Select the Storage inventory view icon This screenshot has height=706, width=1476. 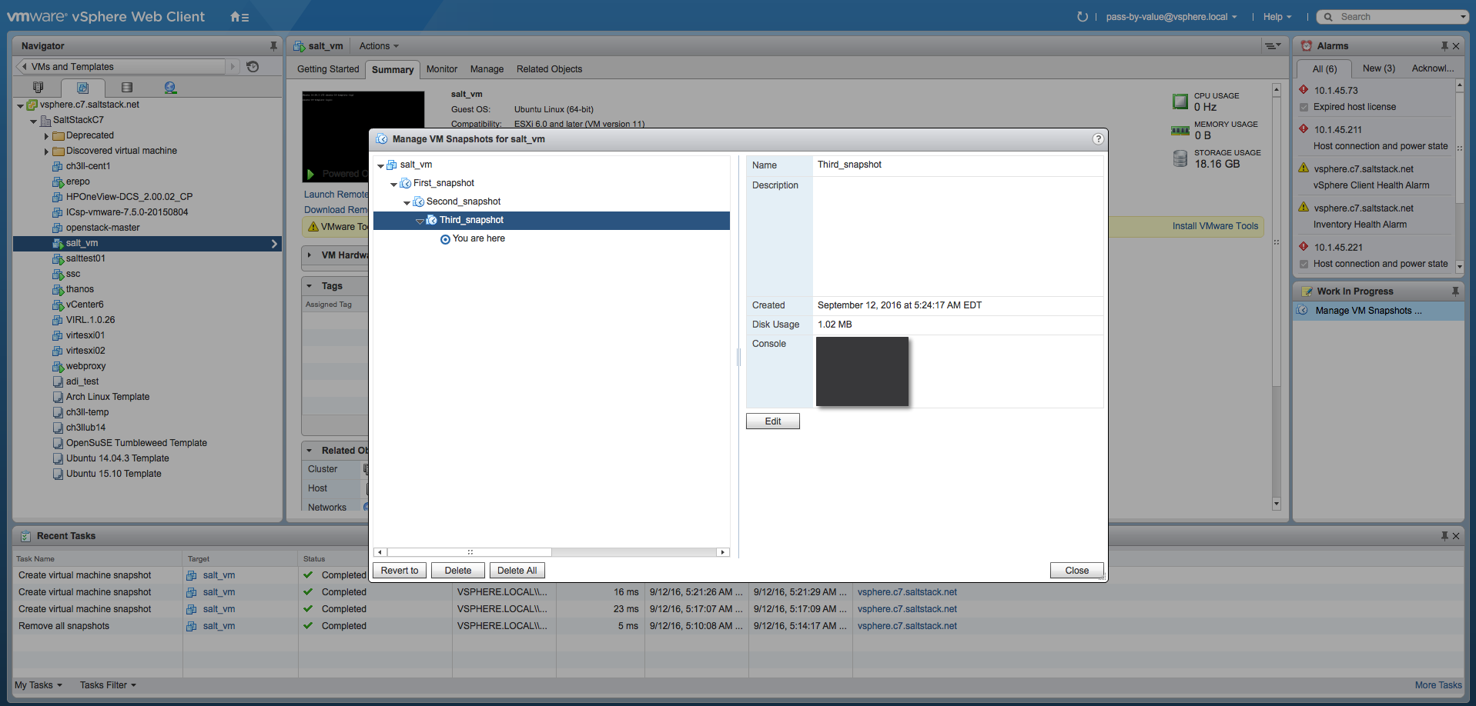[127, 88]
